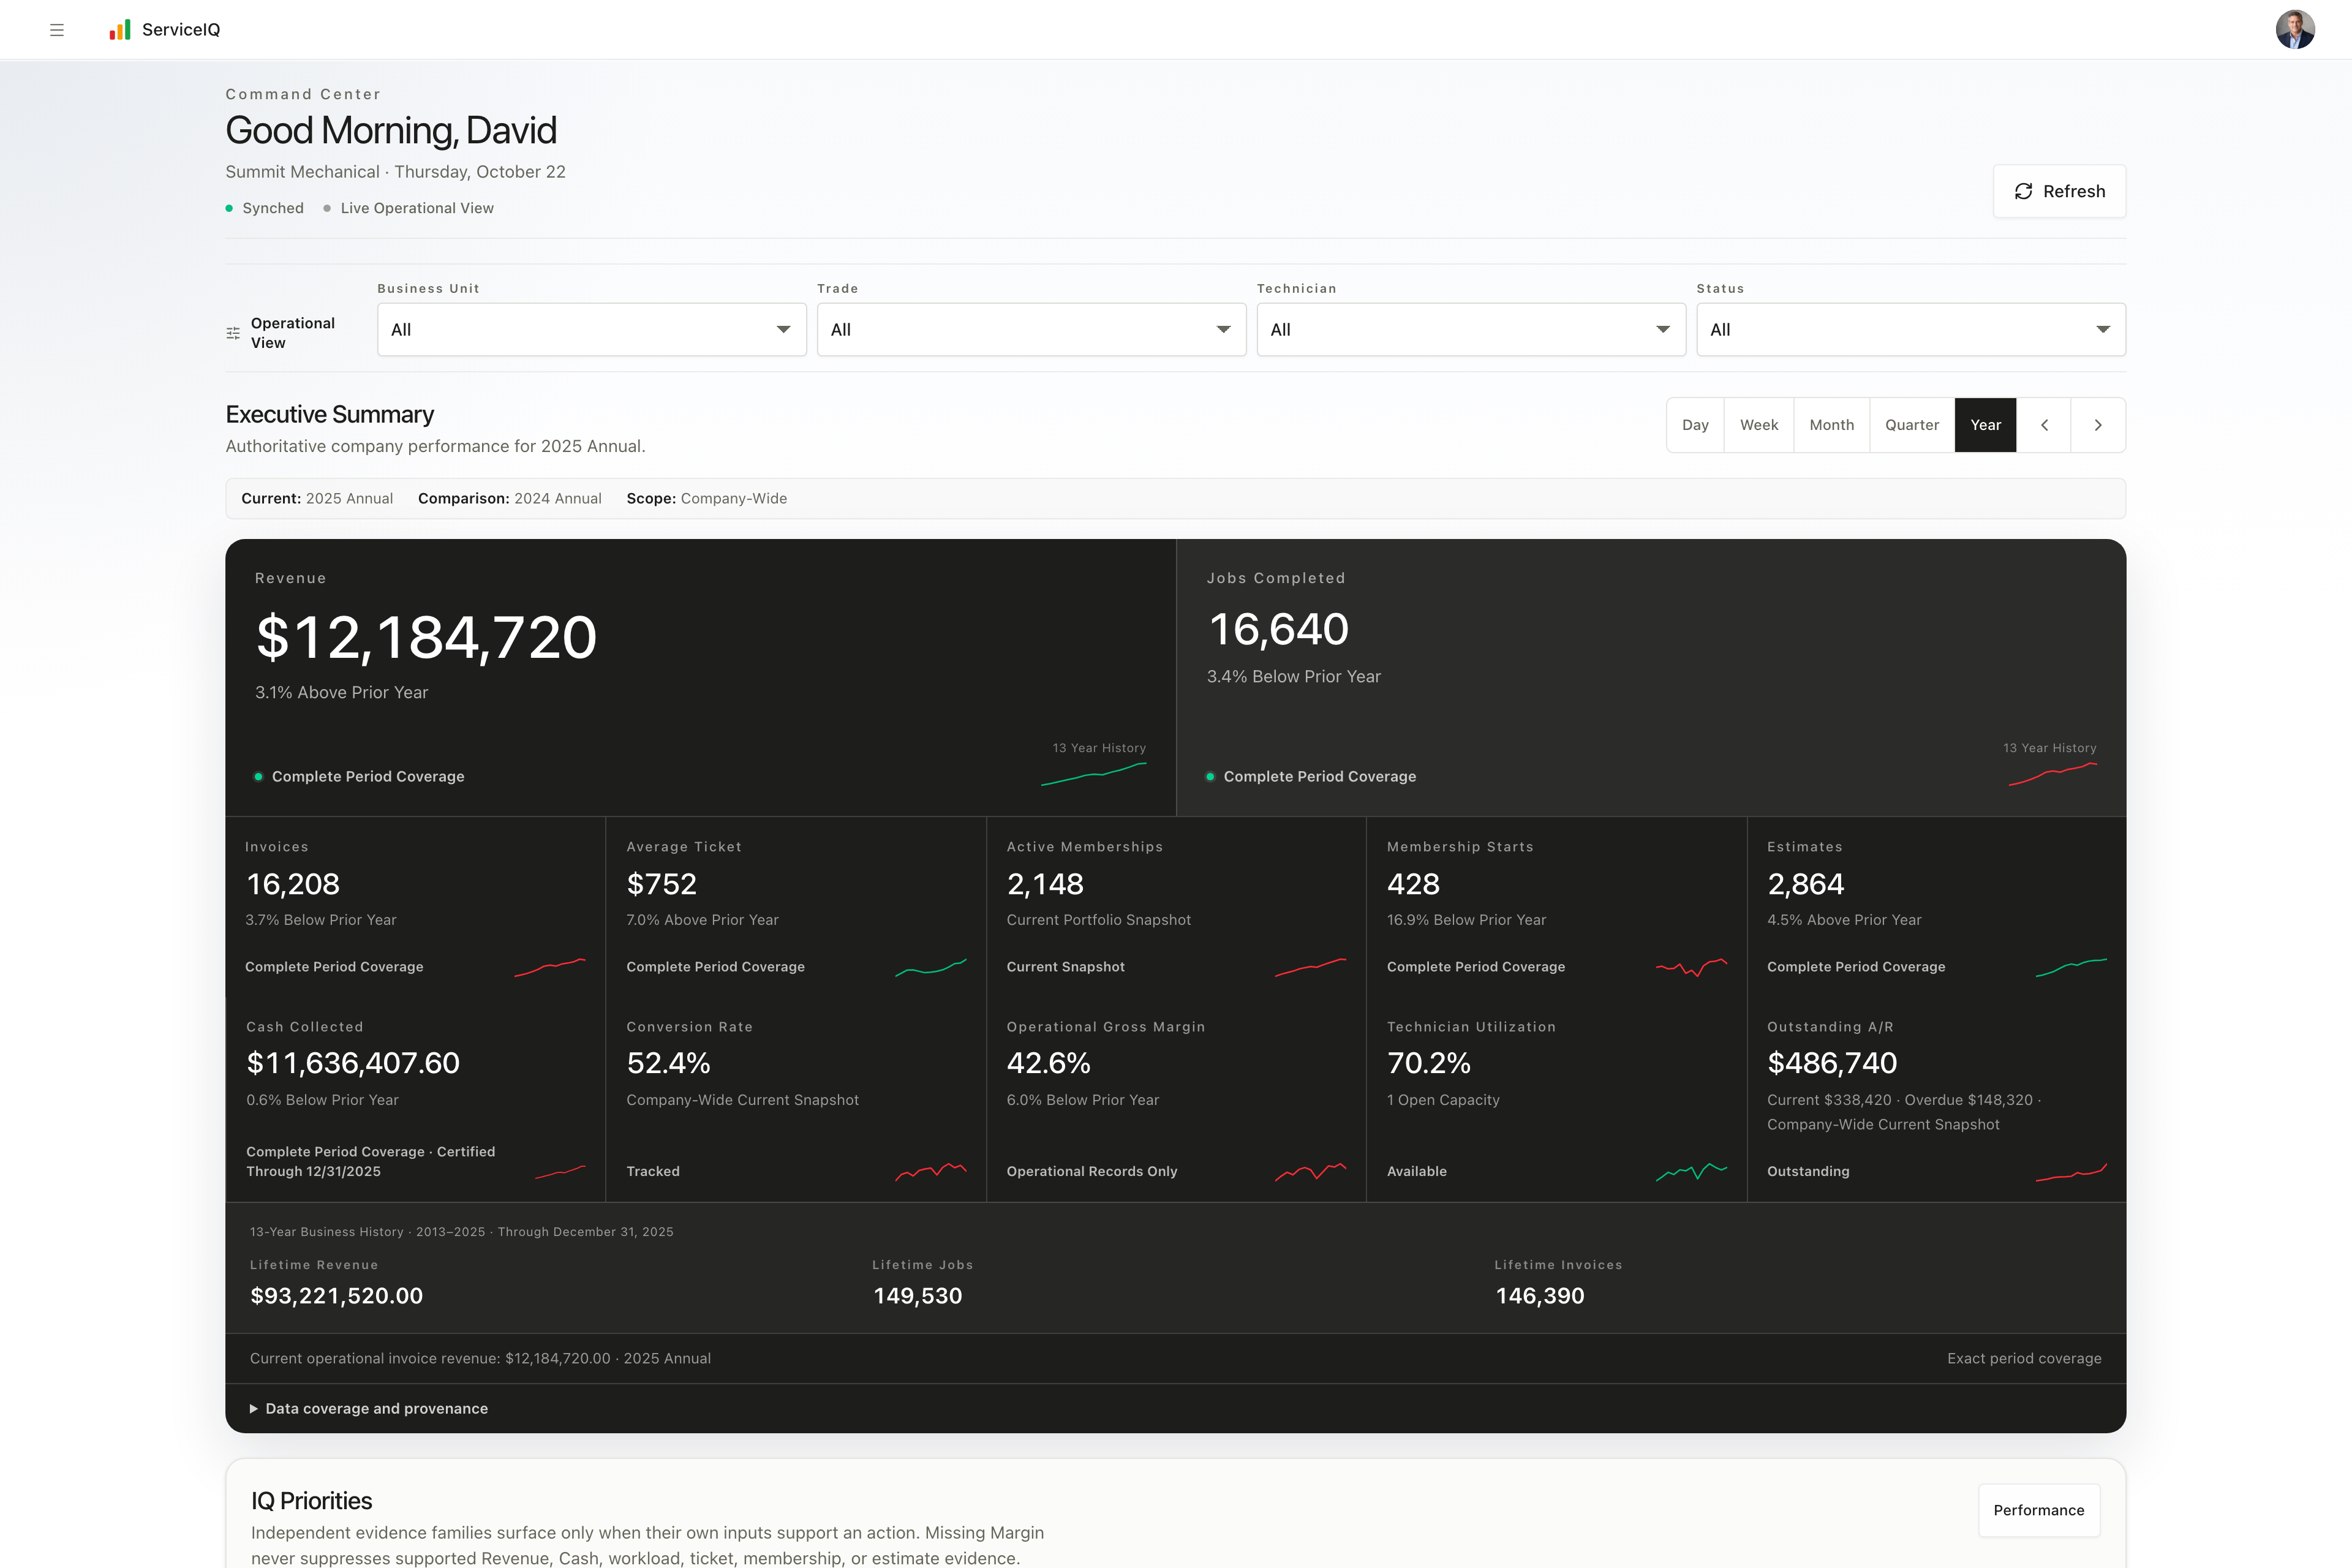
Task: Click the 'Exact period coverage' label
Action: tap(2024, 1358)
